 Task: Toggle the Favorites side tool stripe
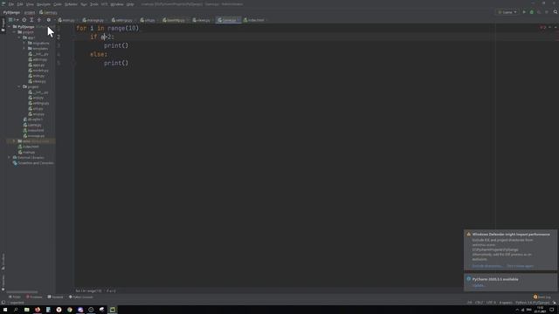pos(3,283)
